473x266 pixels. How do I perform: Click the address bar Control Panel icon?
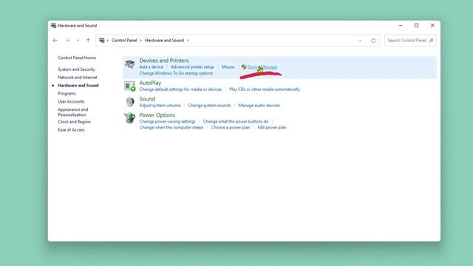coord(102,41)
